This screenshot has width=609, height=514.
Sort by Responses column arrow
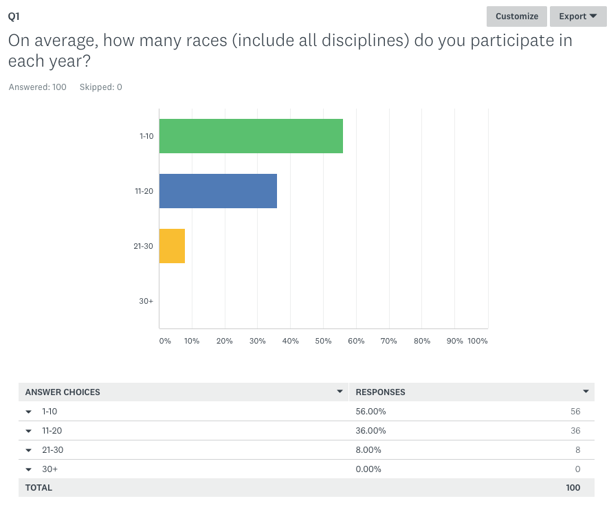(x=586, y=392)
